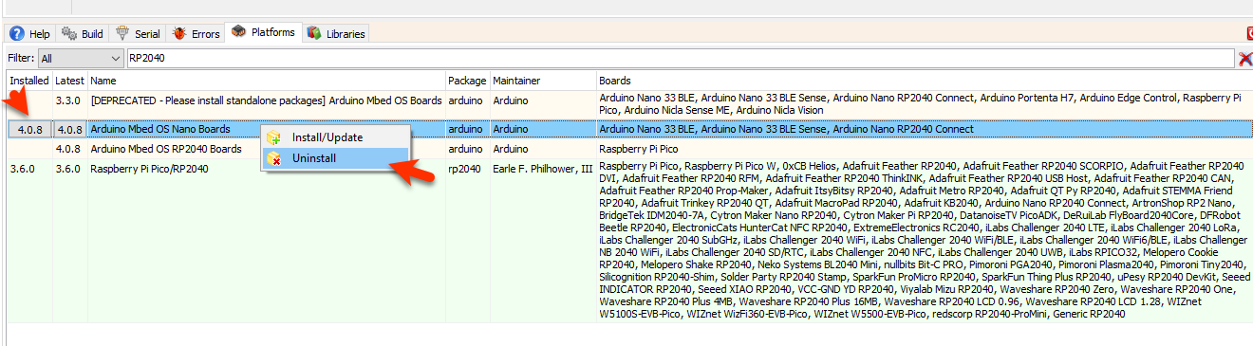Open the Serial tab
This screenshot has width=1253, height=346.
click(138, 34)
